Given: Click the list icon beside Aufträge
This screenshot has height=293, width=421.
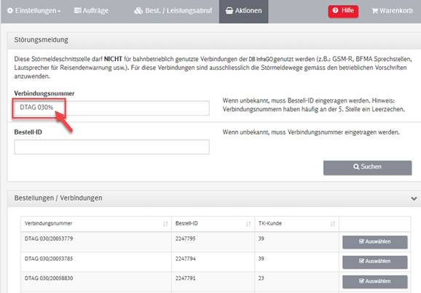Looking at the screenshot, I should coord(77,10).
